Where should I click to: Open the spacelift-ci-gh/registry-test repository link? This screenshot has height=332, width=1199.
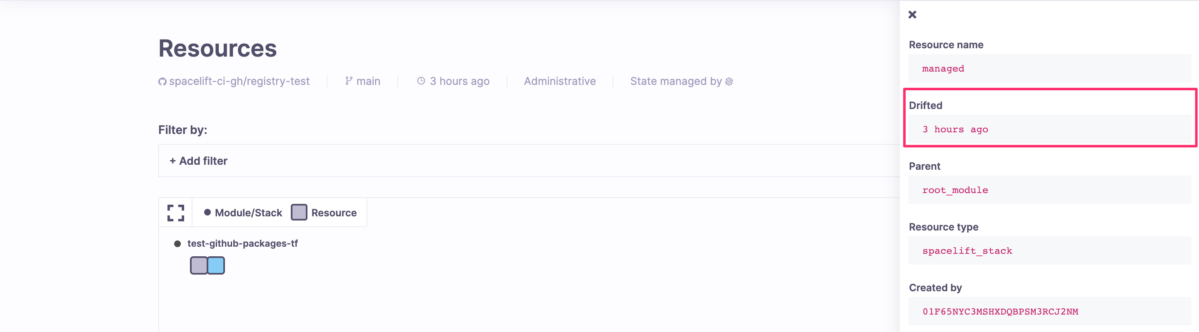tap(240, 80)
